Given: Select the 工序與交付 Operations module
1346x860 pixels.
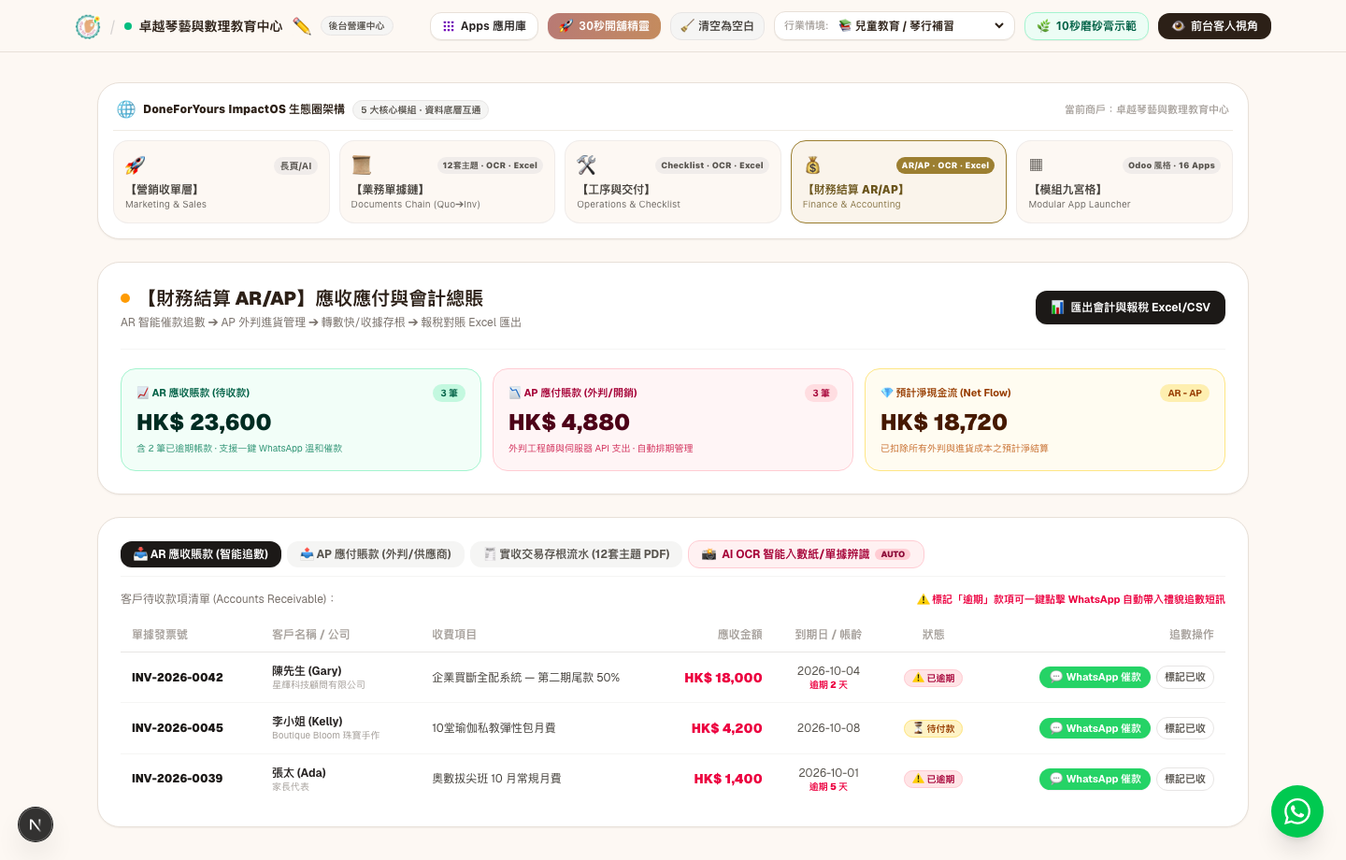Looking at the screenshot, I should [x=673, y=182].
